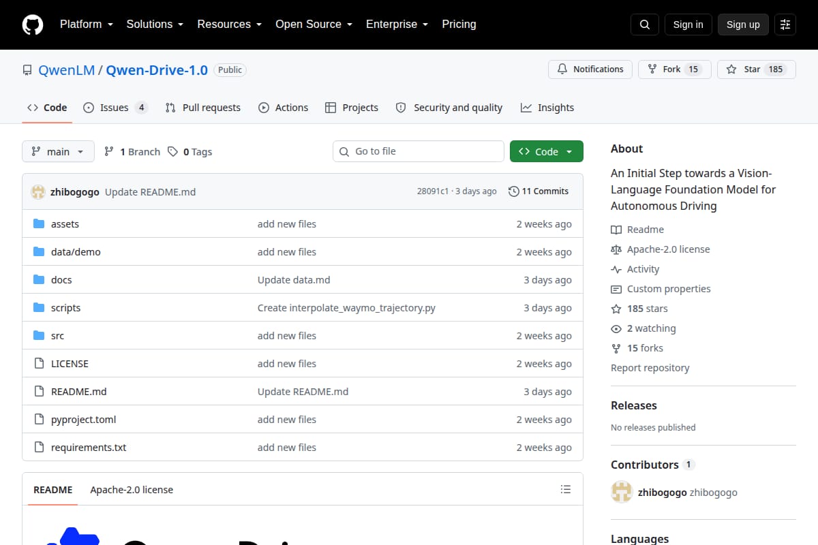This screenshot has width=818, height=545.
Task: Star the repository with the Star button
Action: coord(757,69)
